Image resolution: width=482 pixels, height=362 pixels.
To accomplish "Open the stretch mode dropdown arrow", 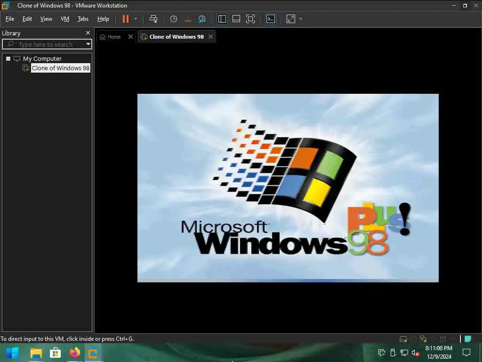I will pyautogui.click(x=301, y=19).
